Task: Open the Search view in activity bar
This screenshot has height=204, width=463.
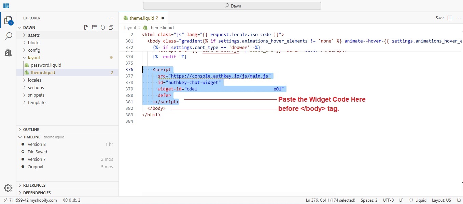Action: (x=8, y=36)
